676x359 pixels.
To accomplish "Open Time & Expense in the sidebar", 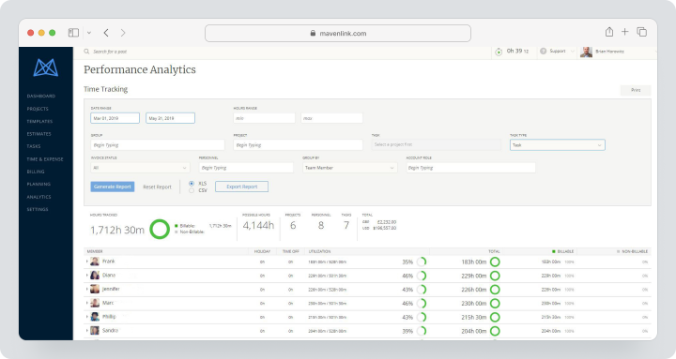I will [x=45, y=159].
